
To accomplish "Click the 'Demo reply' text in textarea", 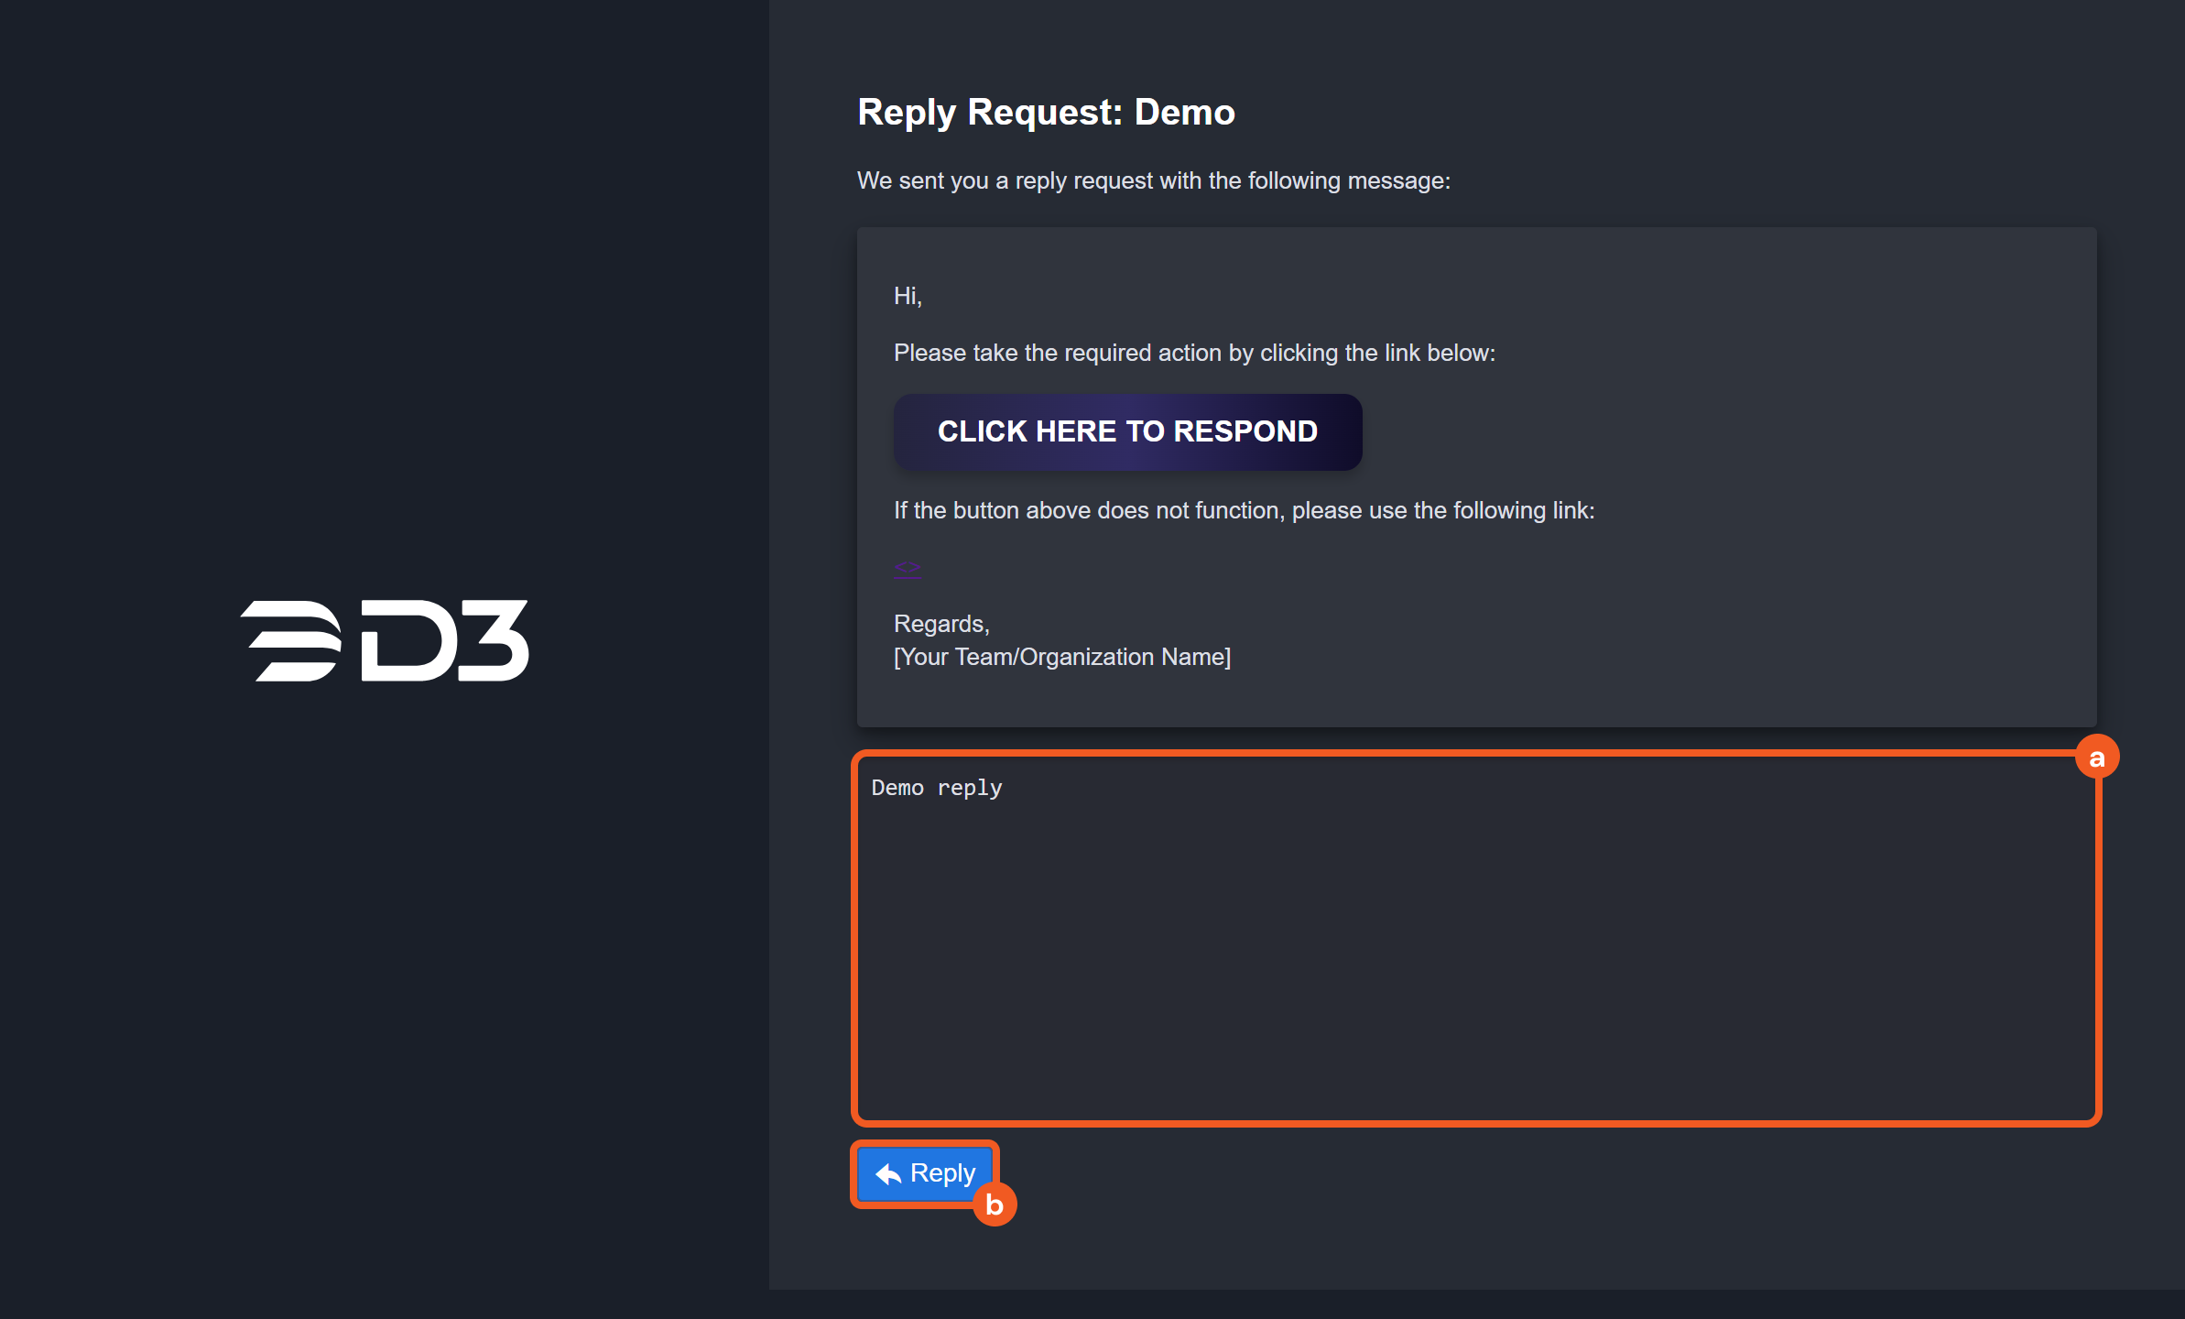I will coord(936,788).
